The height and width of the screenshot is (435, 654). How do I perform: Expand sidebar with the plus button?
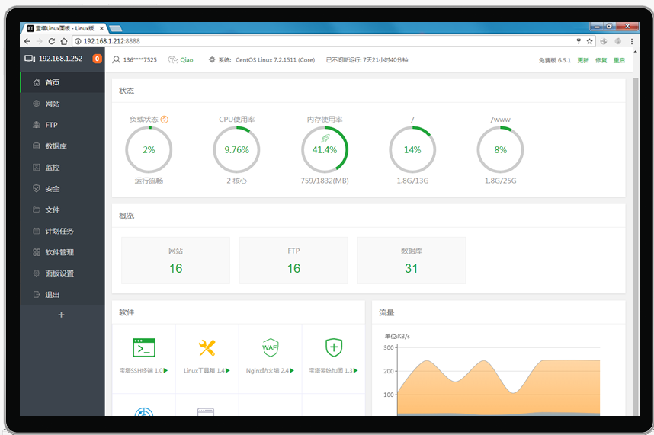62,315
